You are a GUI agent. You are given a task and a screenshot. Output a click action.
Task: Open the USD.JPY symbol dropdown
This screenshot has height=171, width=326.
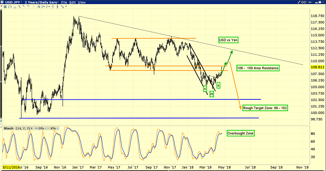point(11,2)
